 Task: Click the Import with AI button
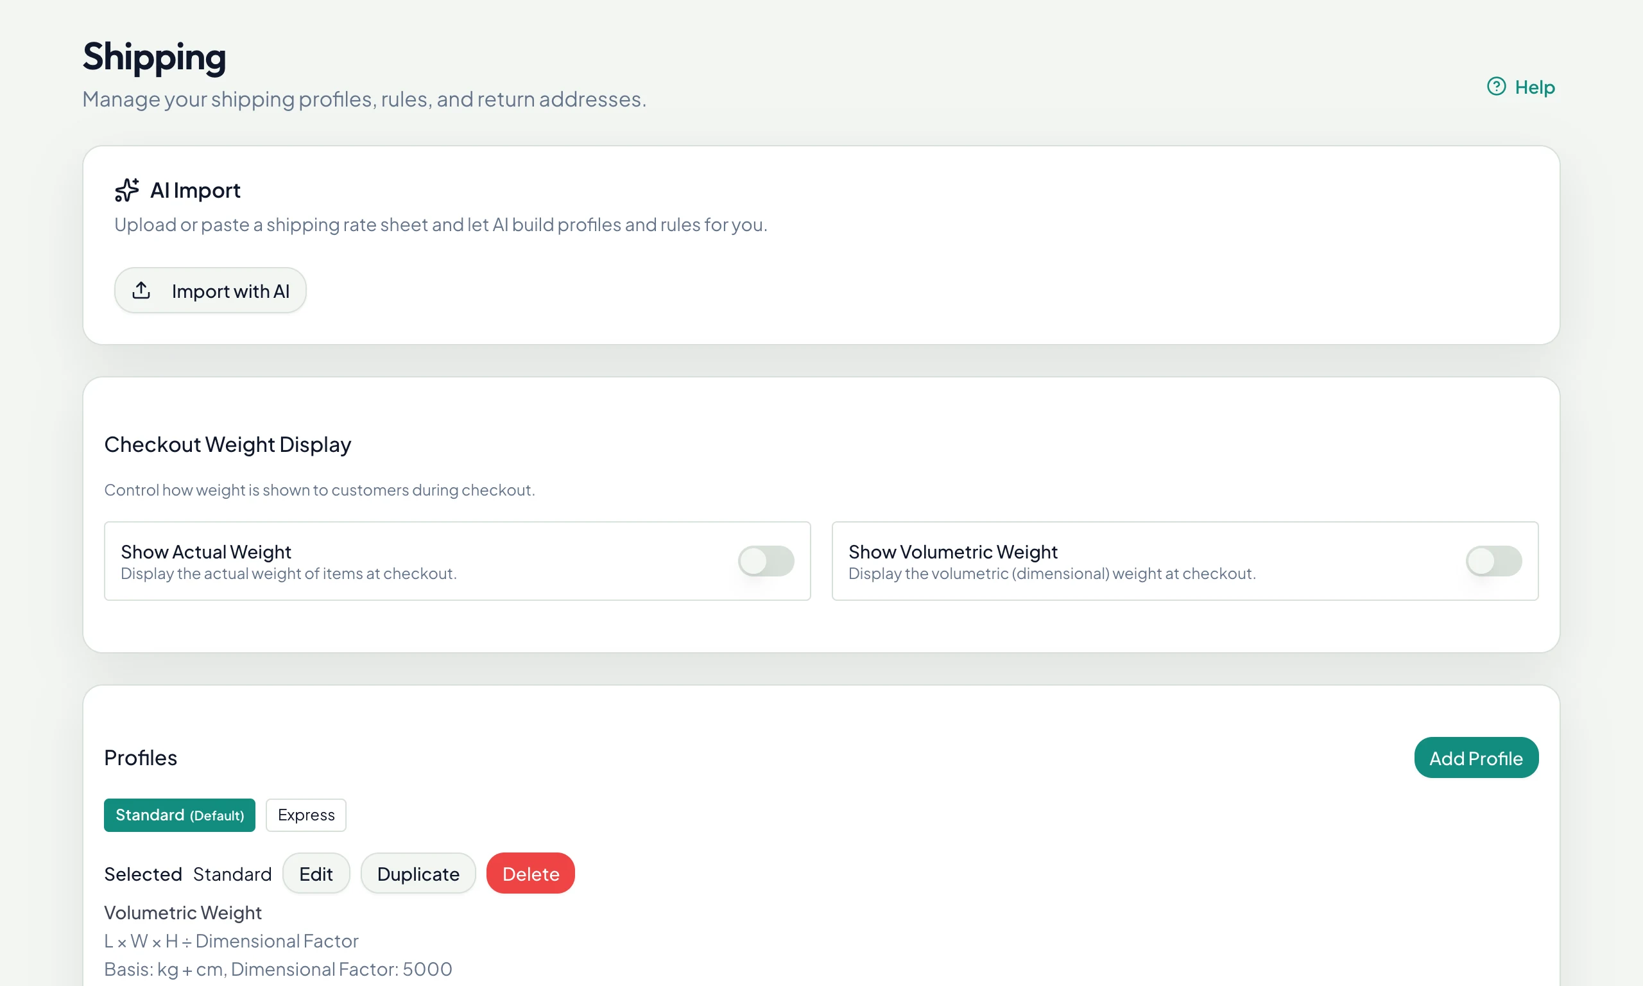210,290
